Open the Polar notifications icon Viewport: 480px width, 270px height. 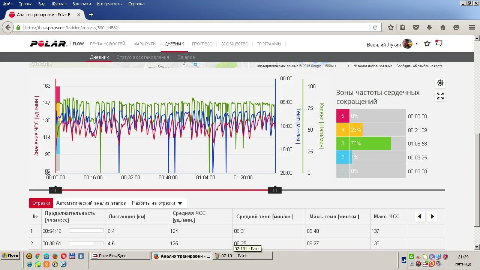tap(439, 43)
